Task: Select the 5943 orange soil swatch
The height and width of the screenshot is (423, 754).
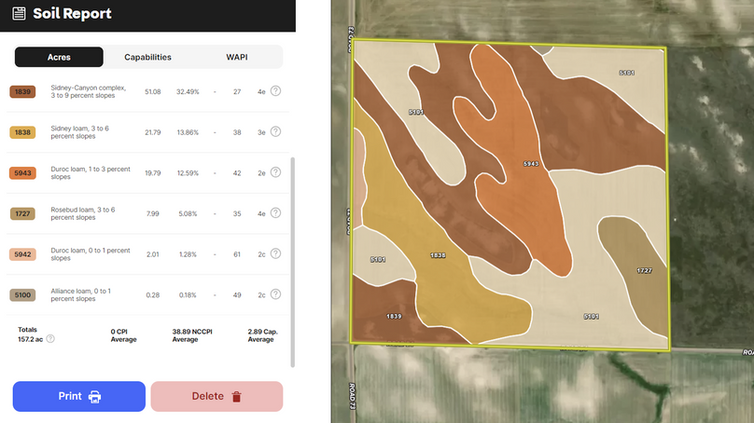Action: (22, 173)
